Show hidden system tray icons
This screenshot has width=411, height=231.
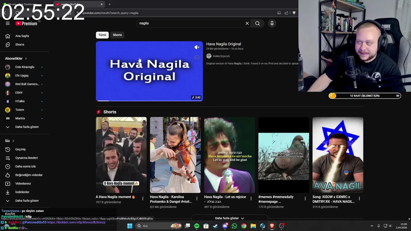(372, 226)
